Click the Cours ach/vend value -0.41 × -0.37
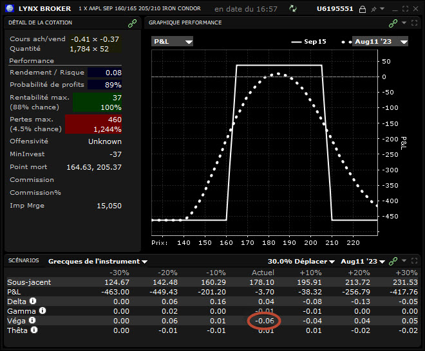The width and height of the screenshot is (425, 351). (x=95, y=39)
